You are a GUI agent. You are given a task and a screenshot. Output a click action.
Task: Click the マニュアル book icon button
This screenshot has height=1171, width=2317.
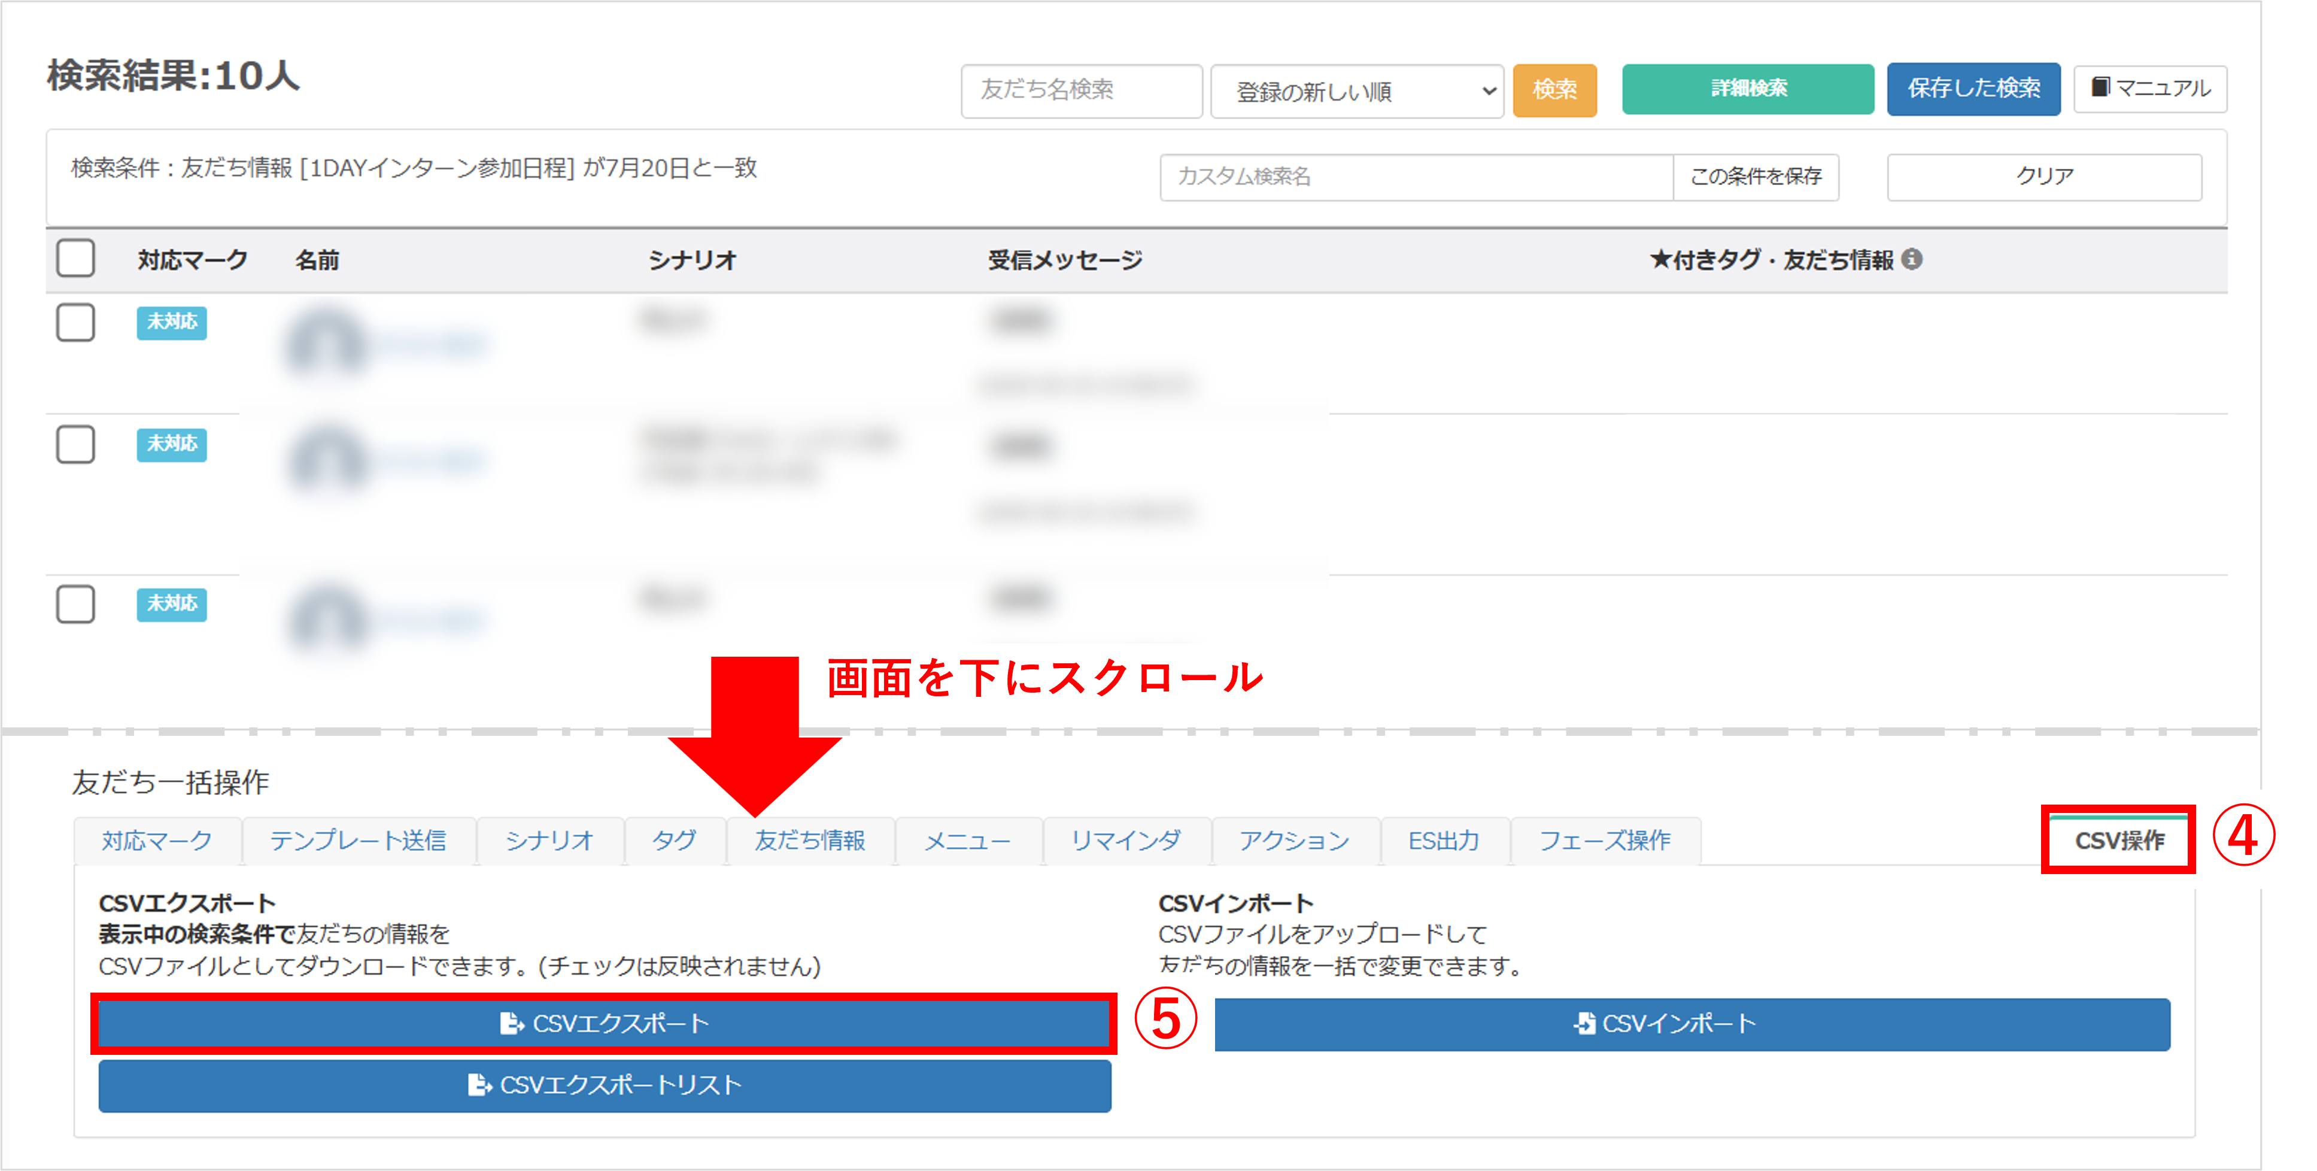coord(2149,88)
